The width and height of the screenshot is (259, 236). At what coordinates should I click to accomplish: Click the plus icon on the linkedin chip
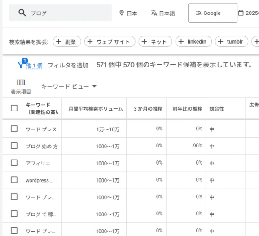click(x=181, y=41)
